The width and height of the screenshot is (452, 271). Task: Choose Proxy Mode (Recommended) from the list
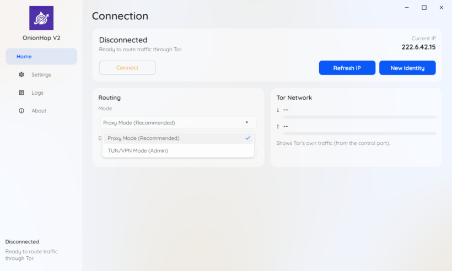point(143,138)
